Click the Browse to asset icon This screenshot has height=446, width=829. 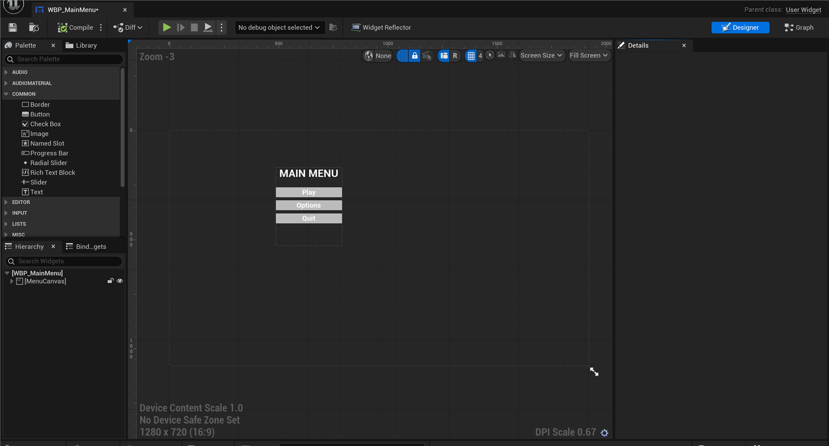pyautogui.click(x=34, y=27)
